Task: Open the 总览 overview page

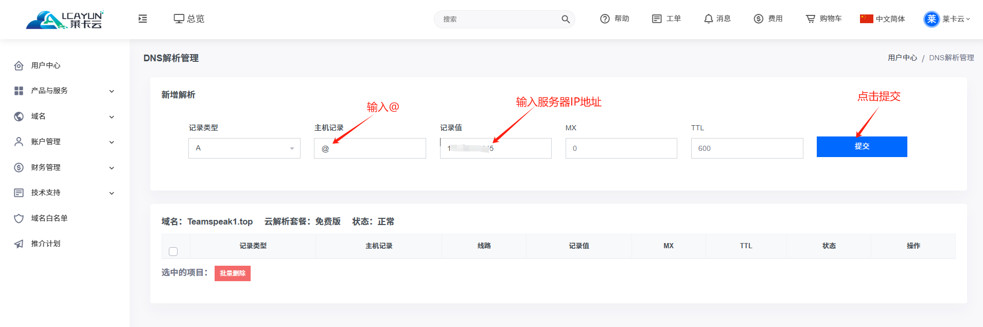Action: pos(189,19)
